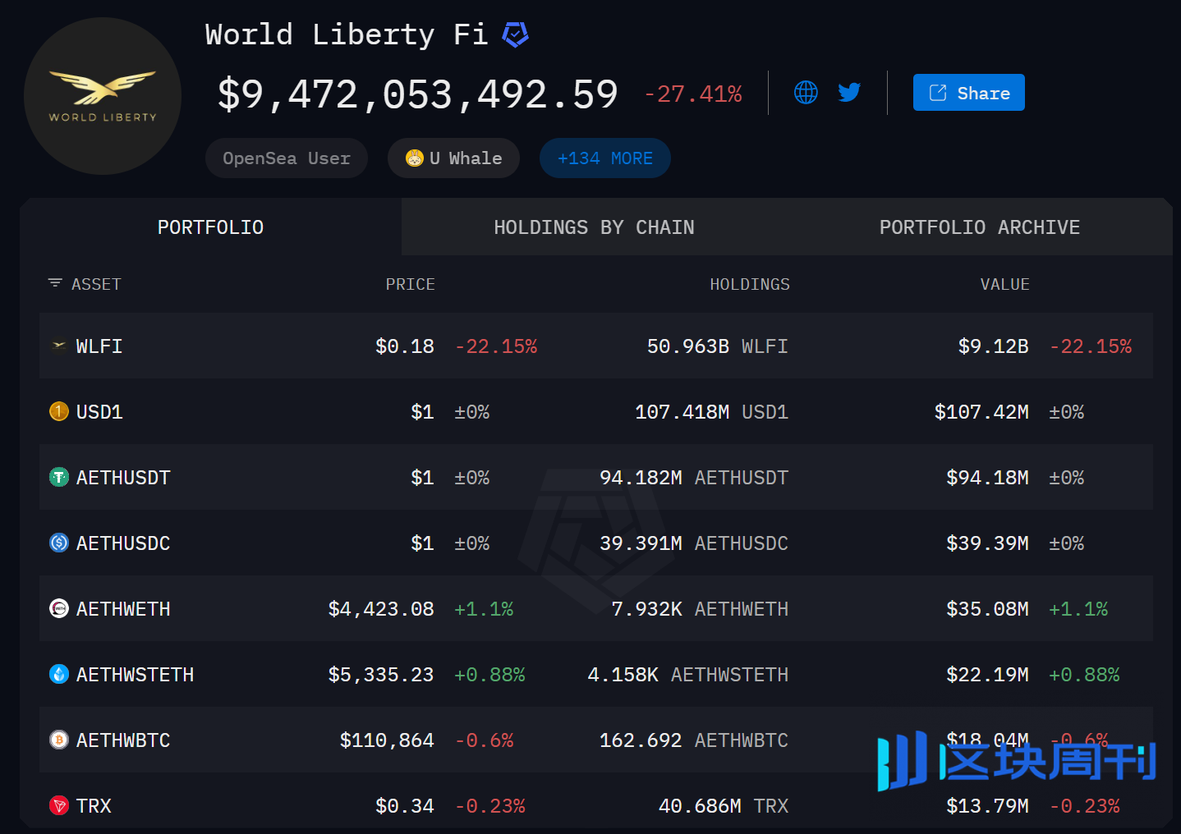Click the $110,864 AETHWBTC price

[x=387, y=740]
